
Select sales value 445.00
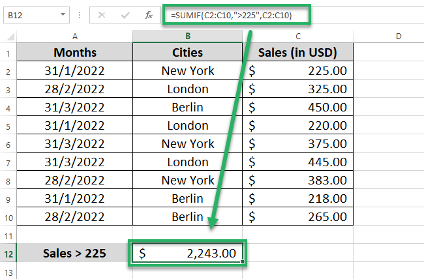(297, 162)
